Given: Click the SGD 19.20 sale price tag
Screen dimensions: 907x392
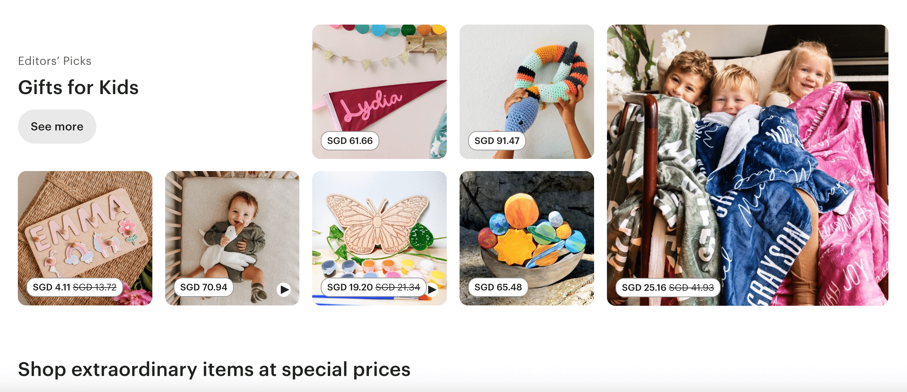Looking at the screenshot, I should point(374,287).
